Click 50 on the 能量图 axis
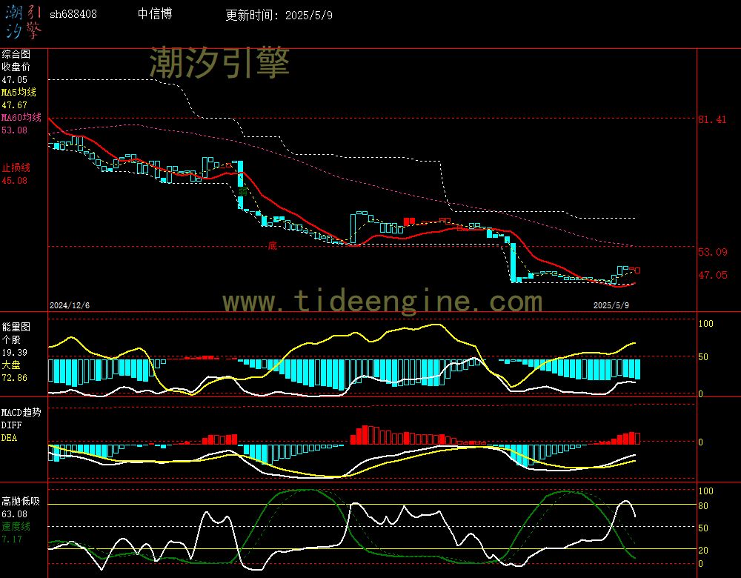This screenshot has height=578, width=741. coord(703,357)
